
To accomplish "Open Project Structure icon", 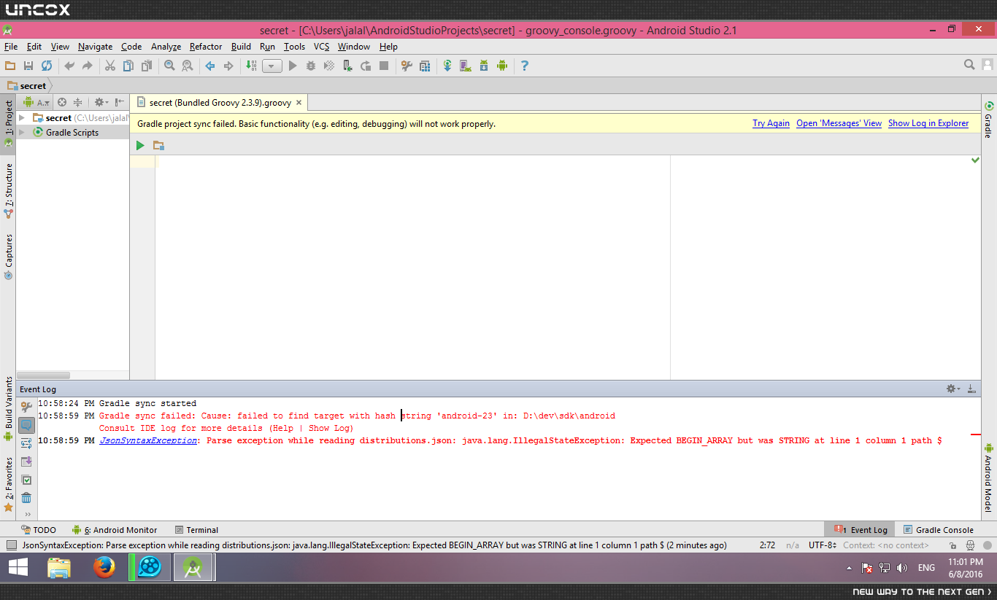I will 425,66.
